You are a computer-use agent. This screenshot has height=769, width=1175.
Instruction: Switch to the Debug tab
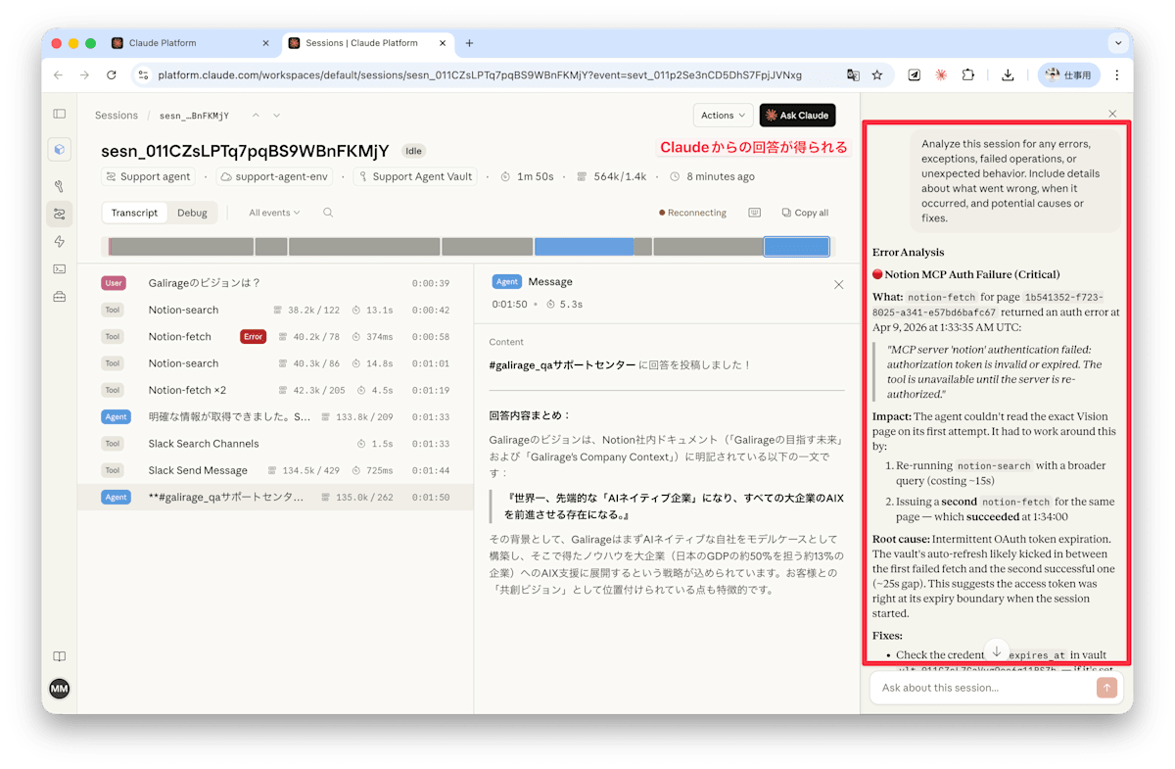tap(192, 213)
